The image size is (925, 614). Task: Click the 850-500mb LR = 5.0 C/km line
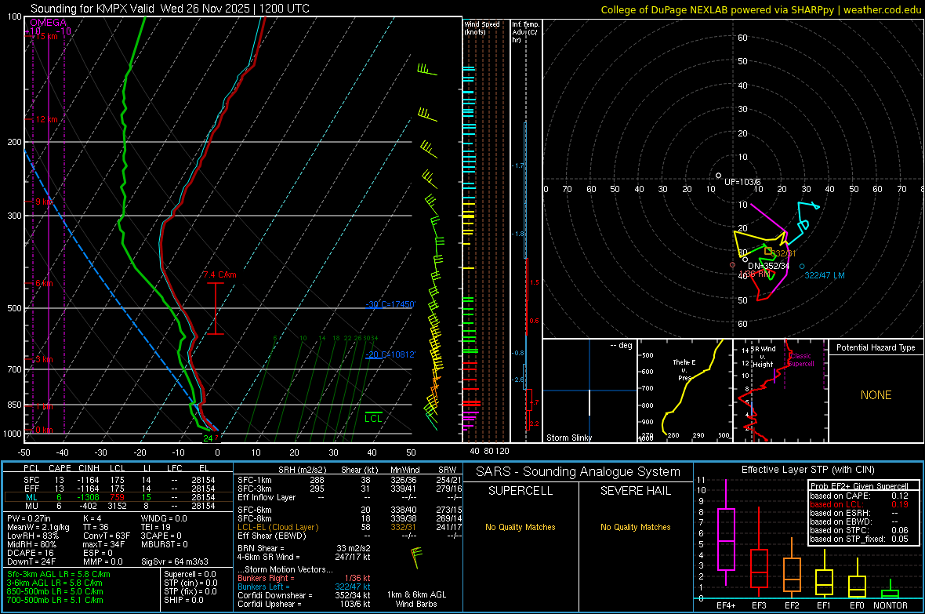[55, 591]
